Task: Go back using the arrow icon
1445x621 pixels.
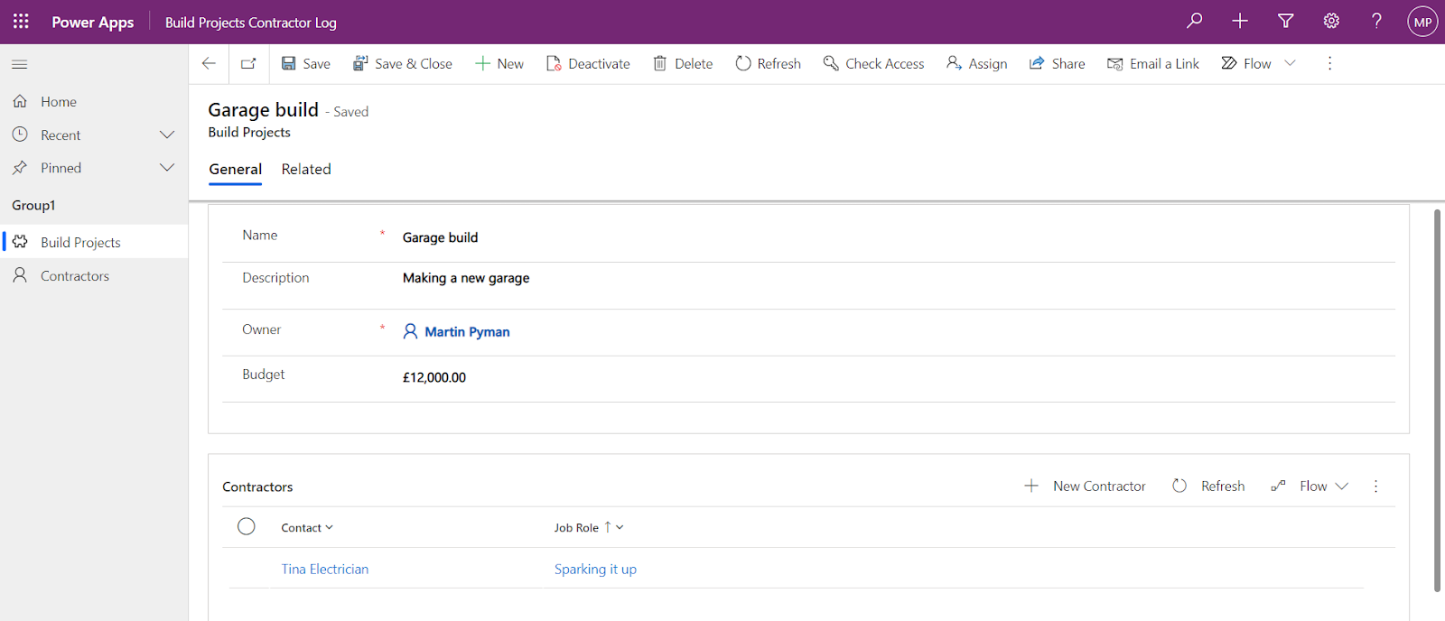Action: coord(209,63)
